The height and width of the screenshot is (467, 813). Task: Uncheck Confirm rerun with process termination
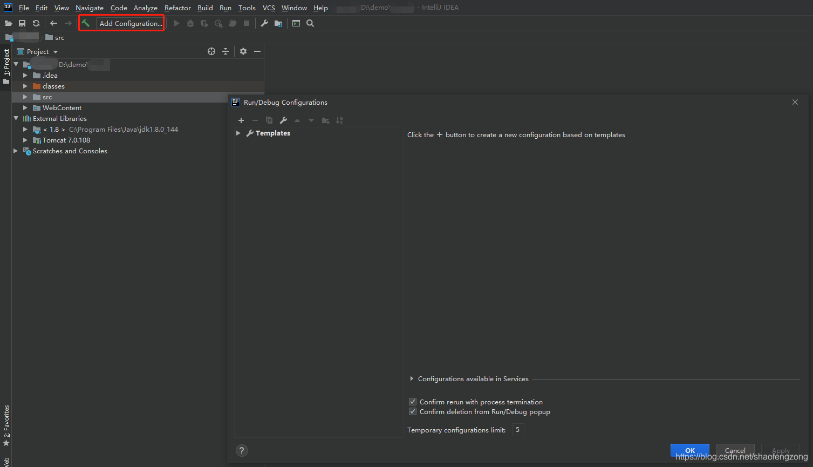click(x=413, y=402)
